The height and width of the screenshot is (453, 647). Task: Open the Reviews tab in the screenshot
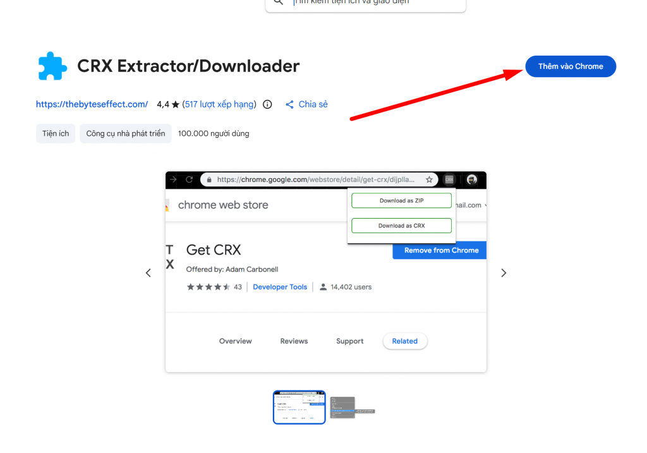click(294, 341)
